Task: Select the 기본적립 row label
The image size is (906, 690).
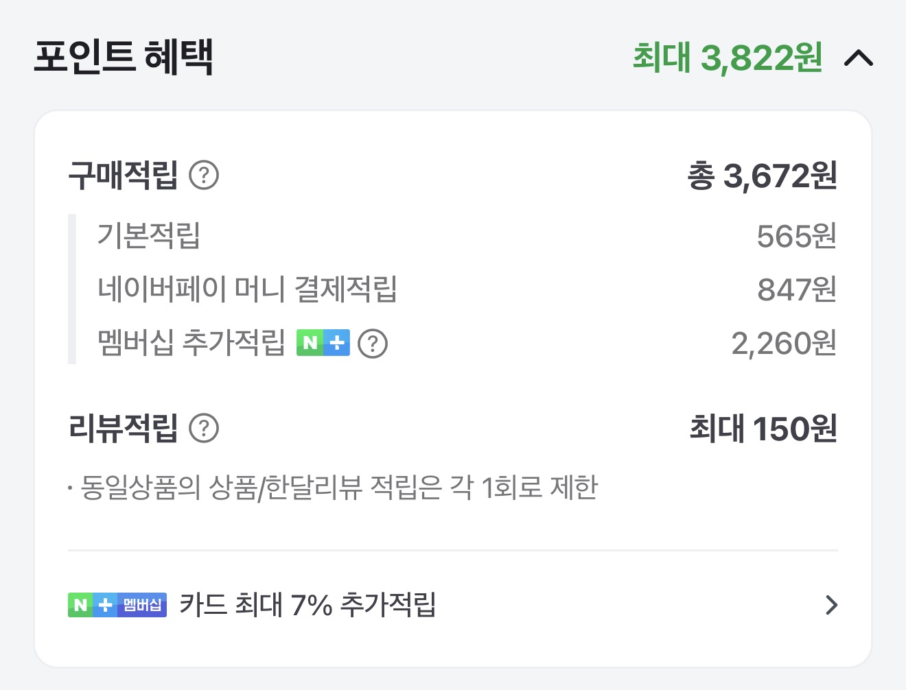Action: (x=148, y=235)
